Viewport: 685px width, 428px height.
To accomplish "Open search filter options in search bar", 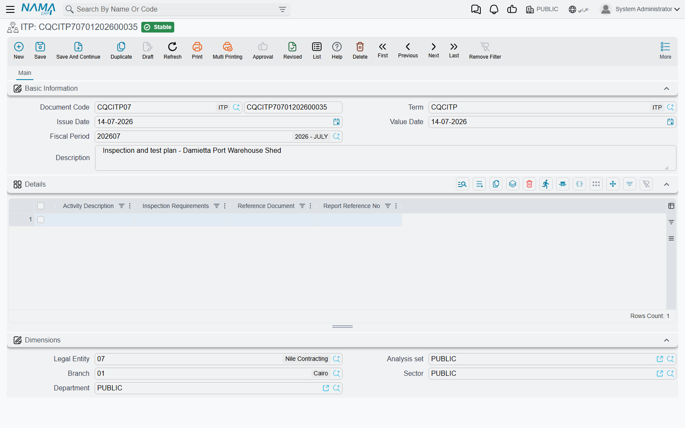I will (283, 9).
